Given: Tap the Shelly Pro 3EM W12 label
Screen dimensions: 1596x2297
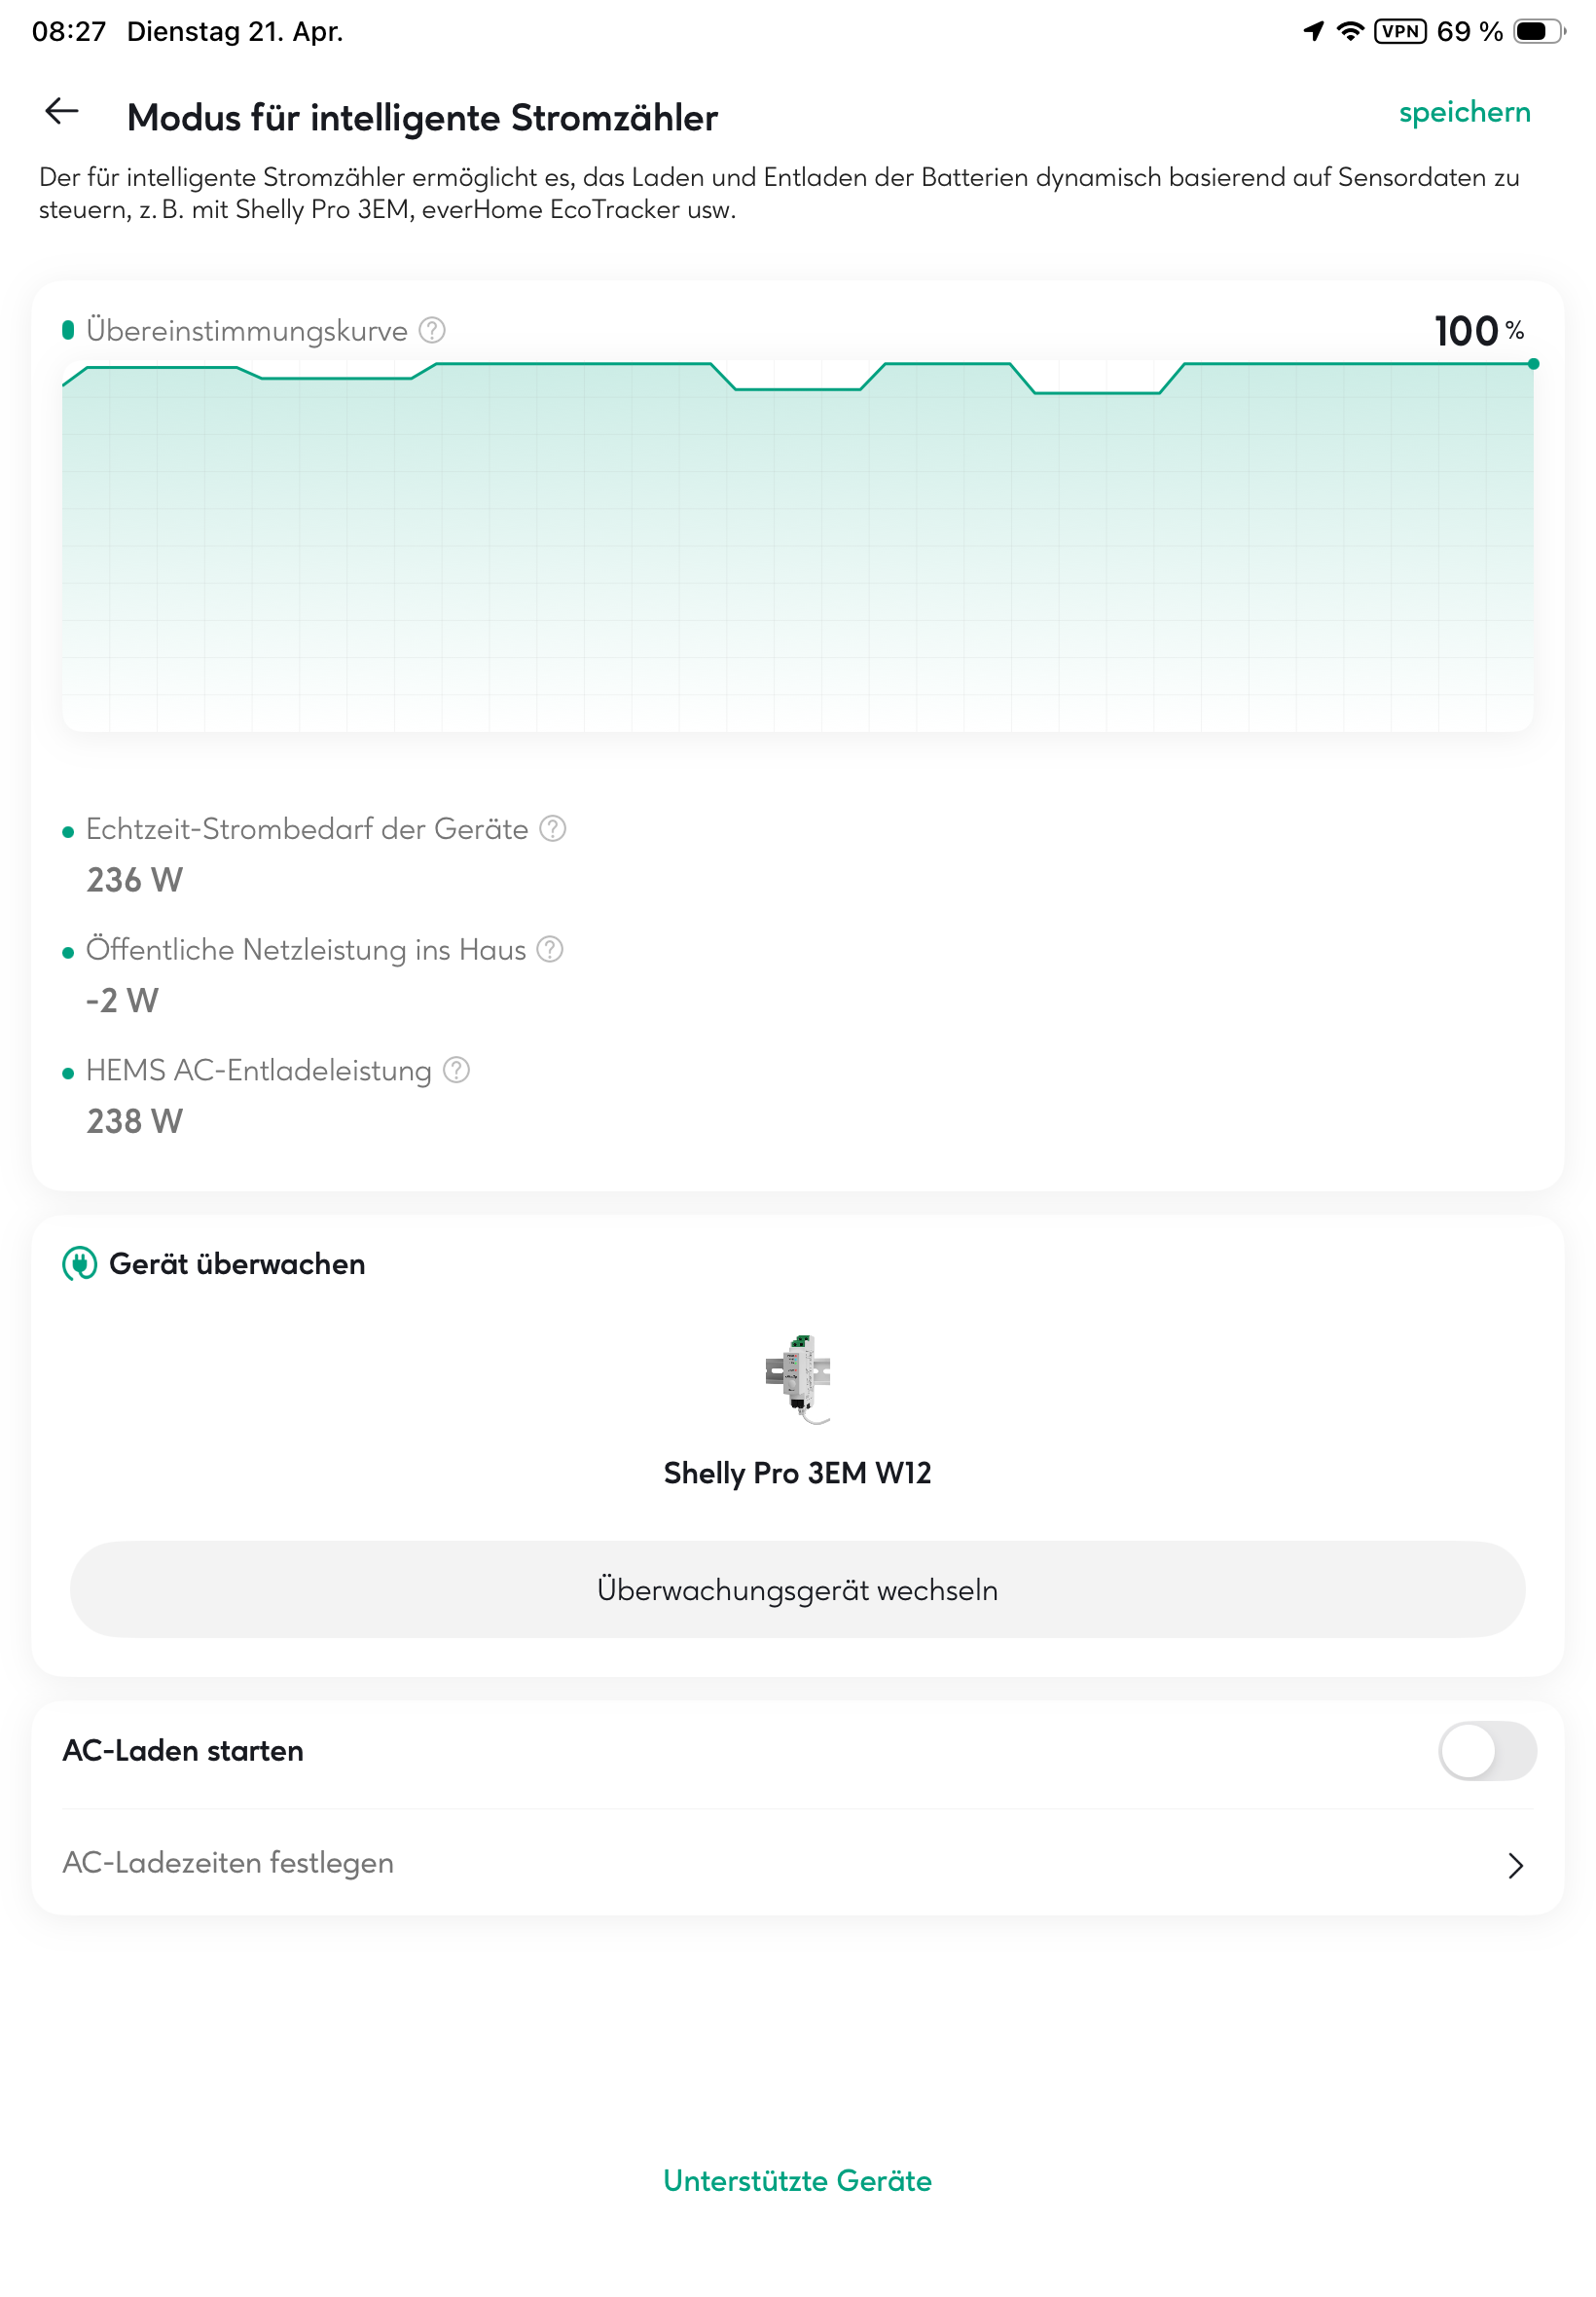Looking at the screenshot, I should 797,1472.
